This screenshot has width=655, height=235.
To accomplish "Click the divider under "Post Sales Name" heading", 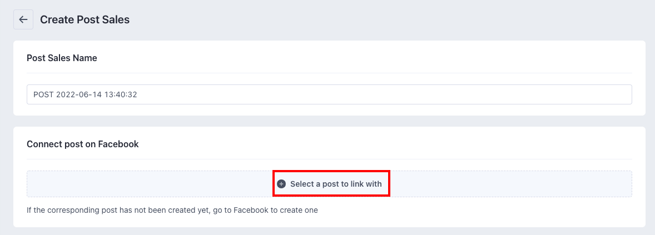I will point(329,73).
